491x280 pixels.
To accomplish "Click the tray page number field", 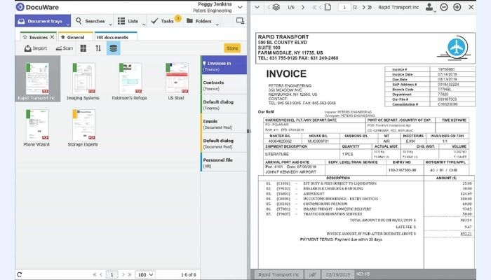I will coord(112,274).
